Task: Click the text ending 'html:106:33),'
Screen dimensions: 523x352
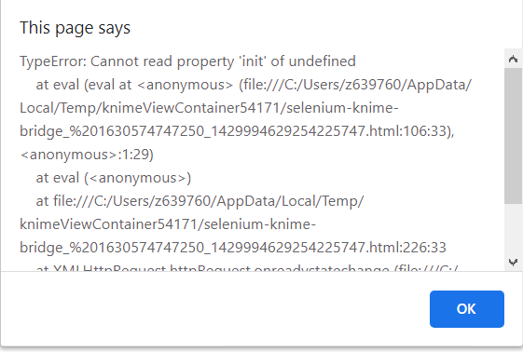Action: 237,131
